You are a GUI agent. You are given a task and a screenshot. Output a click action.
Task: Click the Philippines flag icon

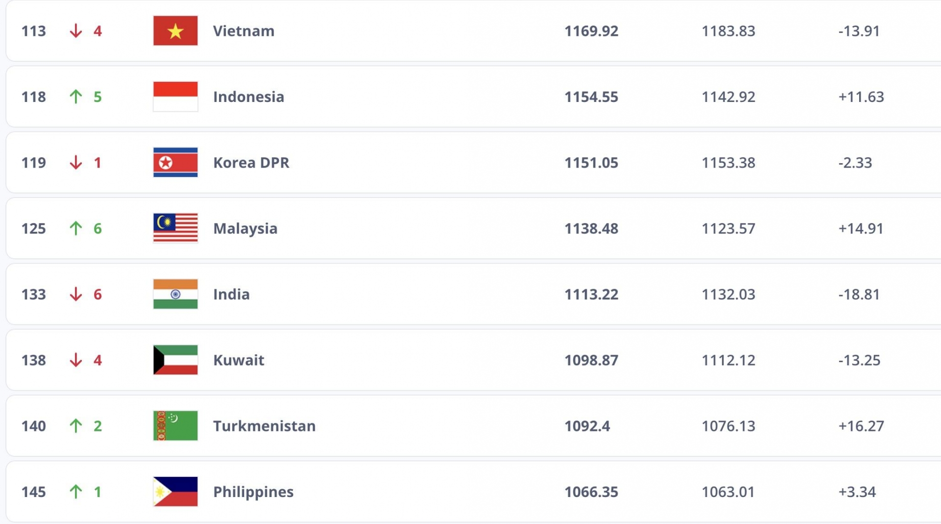click(x=175, y=492)
